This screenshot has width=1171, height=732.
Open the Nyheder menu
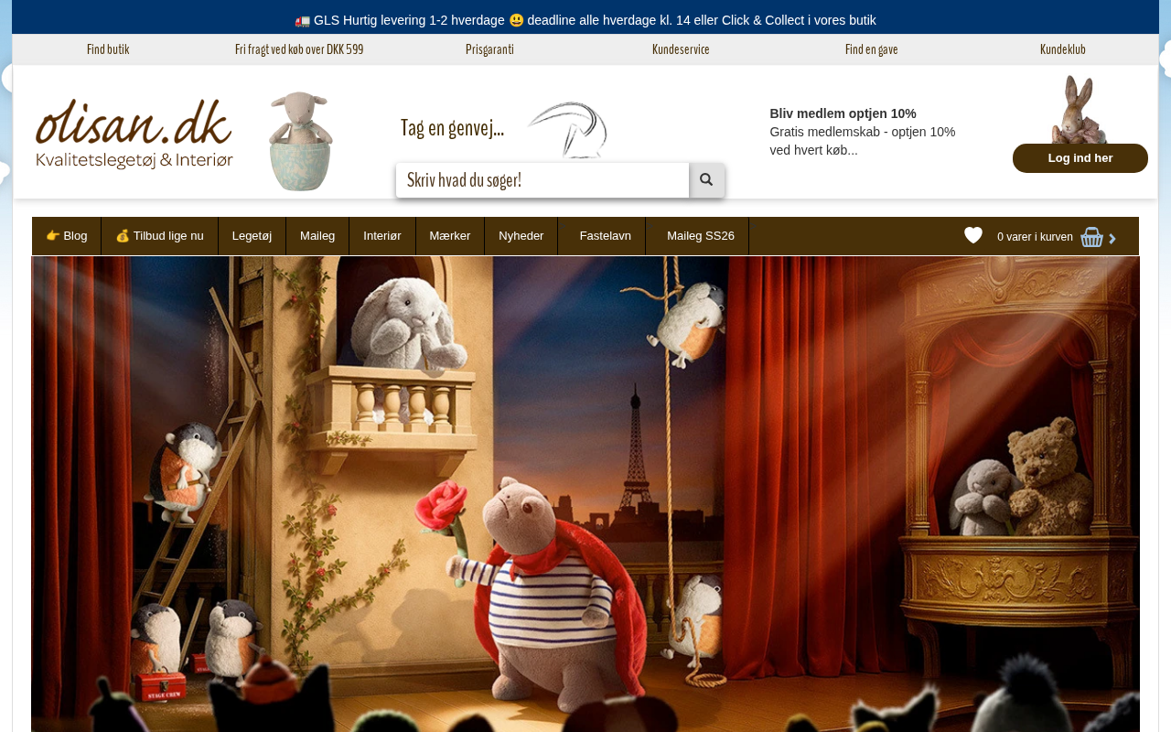coord(521,236)
